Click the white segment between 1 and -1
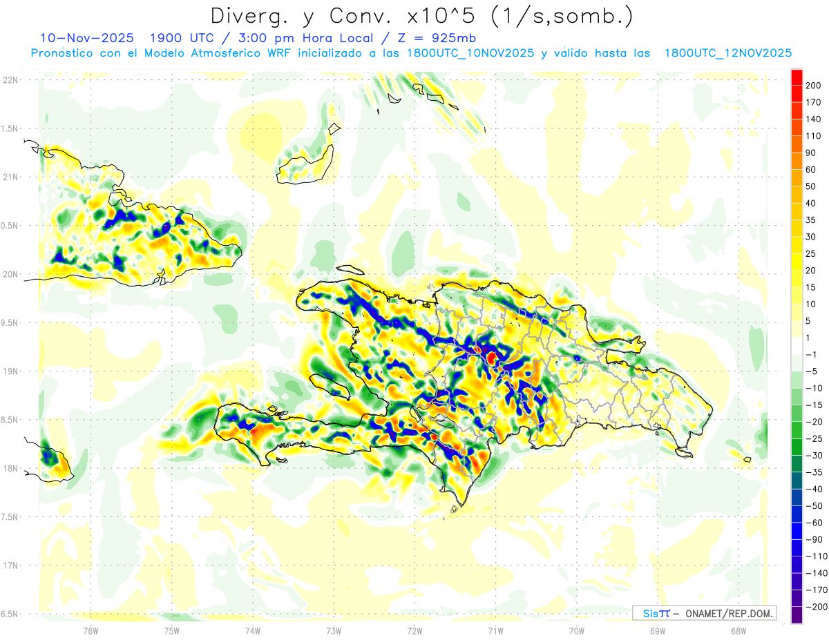Image resolution: width=829 pixels, height=640 pixels. [797, 346]
